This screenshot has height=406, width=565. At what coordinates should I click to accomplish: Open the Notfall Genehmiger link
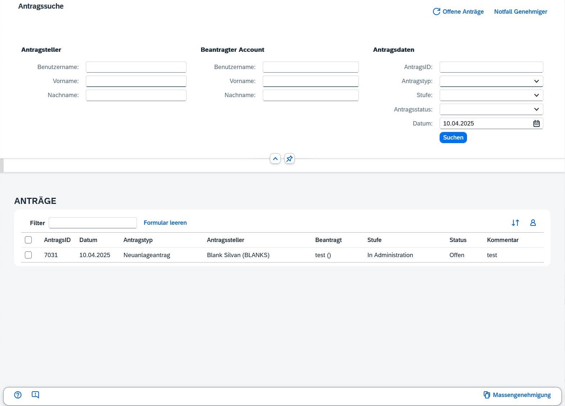(x=520, y=12)
